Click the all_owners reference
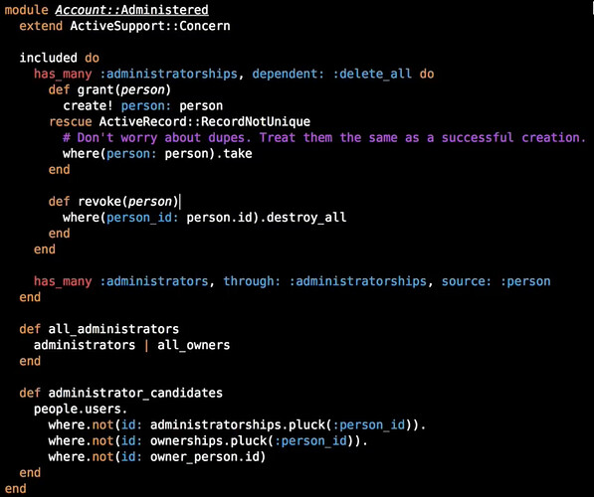Screen dimensions: 594x497 click(194, 345)
